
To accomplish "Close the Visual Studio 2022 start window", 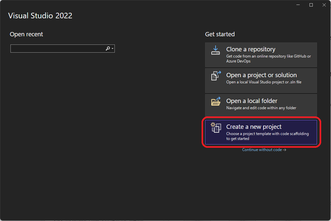I will [324, 5].
